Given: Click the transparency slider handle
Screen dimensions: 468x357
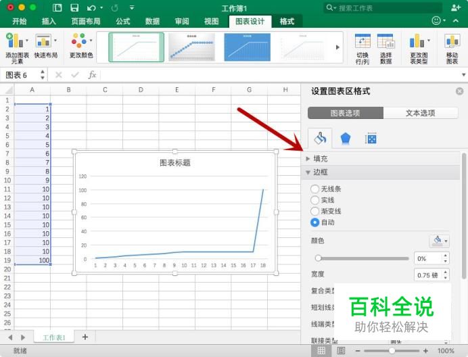Looking at the screenshot, I should (x=318, y=258).
